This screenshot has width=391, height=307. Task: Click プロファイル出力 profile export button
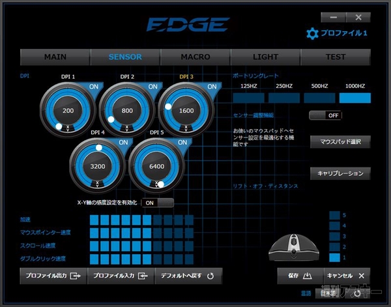click(x=53, y=276)
